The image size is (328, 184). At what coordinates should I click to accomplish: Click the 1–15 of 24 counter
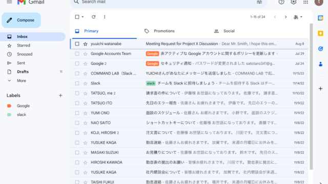[x=257, y=17]
